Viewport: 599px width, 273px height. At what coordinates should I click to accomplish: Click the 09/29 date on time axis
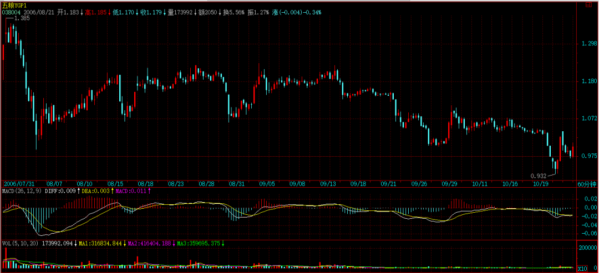(449, 184)
